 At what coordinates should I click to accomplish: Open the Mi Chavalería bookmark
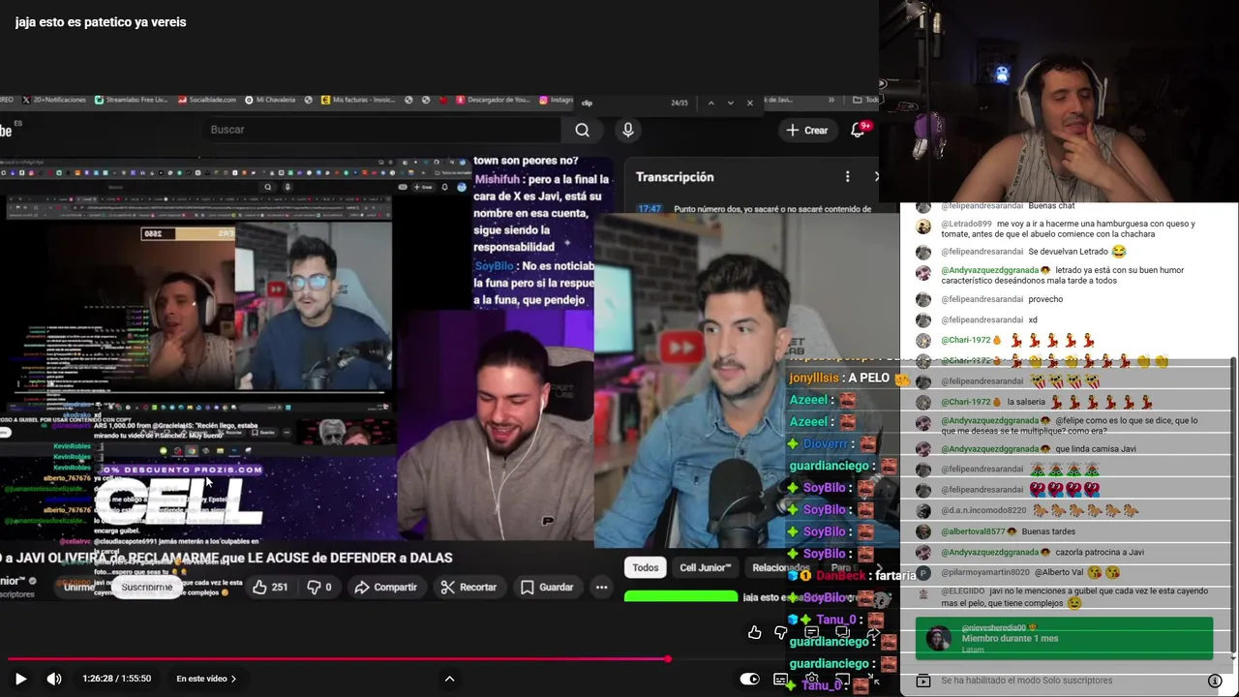coord(269,100)
